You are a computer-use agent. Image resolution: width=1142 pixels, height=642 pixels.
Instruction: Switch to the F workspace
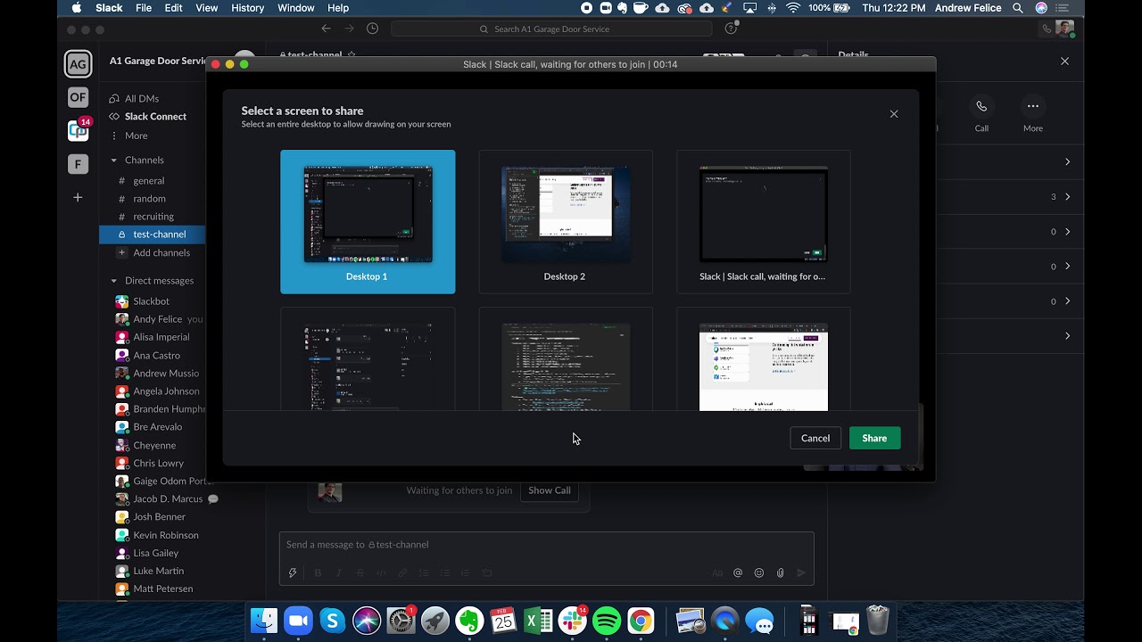pos(78,164)
